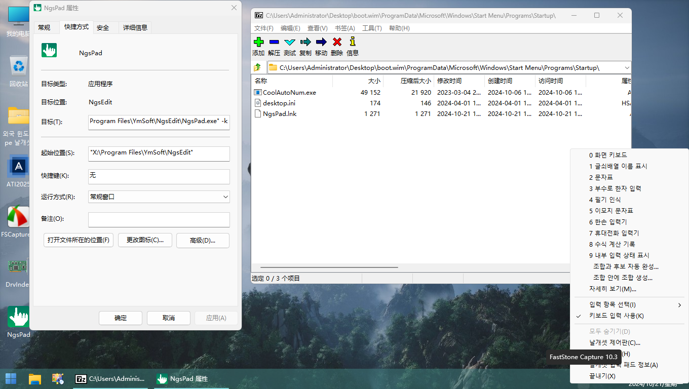Open the 工具(T) menu in 7-Zip

372,28
